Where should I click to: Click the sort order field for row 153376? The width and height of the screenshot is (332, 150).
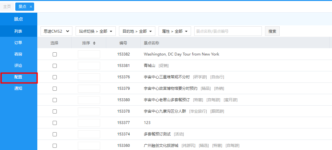[x=89, y=77]
